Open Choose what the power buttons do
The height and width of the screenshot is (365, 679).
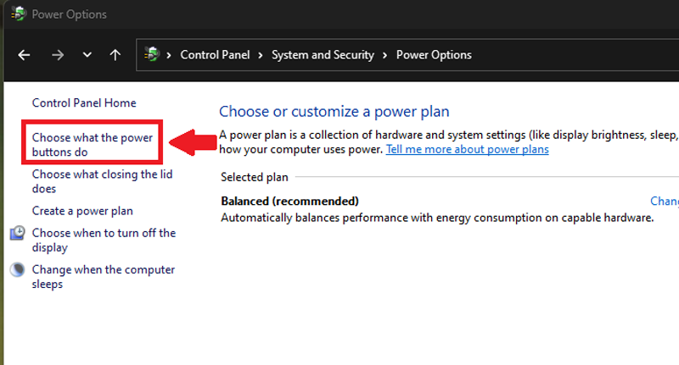pyautogui.click(x=92, y=145)
